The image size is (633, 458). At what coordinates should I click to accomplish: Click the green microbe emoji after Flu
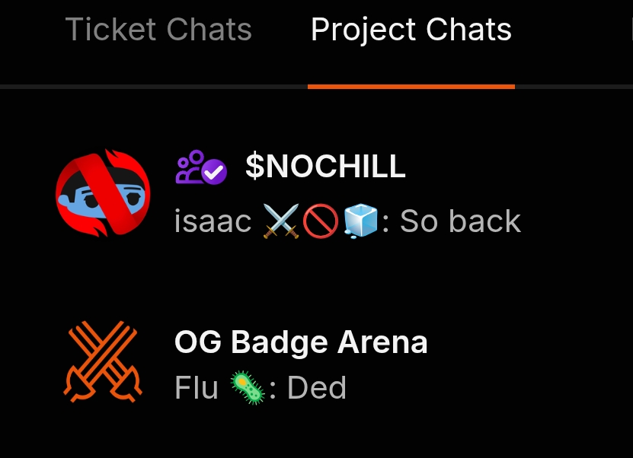click(248, 388)
